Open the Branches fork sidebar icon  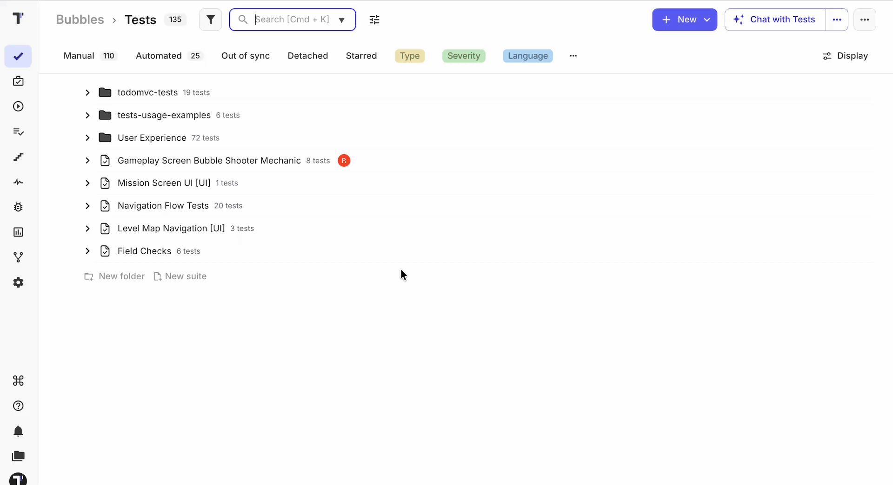pyautogui.click(x=18, y=257)
